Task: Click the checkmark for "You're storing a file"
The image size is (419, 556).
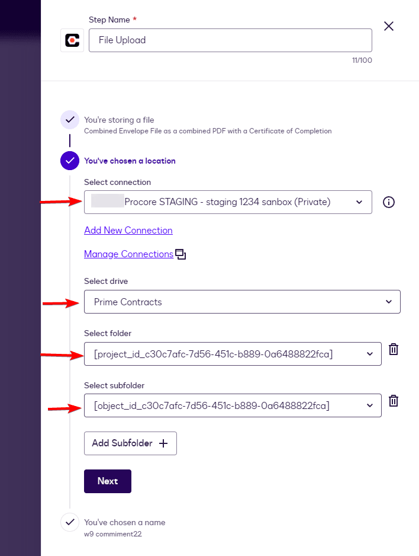Action: [70, 120]
